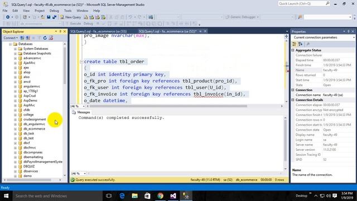Click the Undo arrow icon
Screen dimensions: 357x201
[131, 17]
